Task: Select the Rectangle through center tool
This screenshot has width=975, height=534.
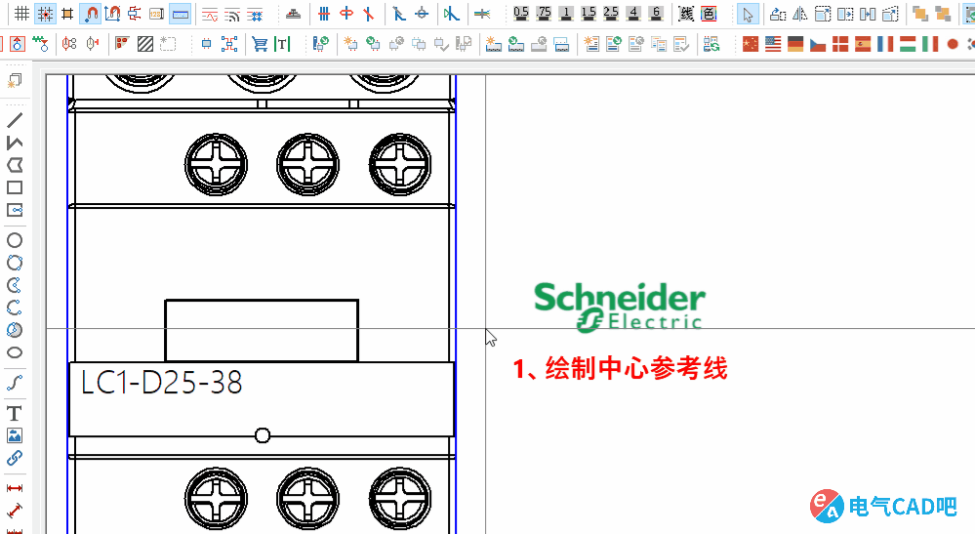Action: (15, 210)
